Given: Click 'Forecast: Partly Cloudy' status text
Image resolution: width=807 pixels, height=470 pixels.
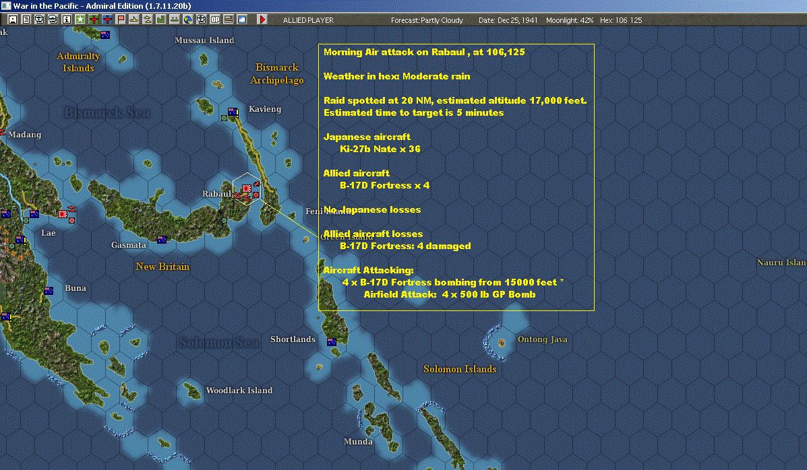Looking at the screenshot, I should (427, 20).
